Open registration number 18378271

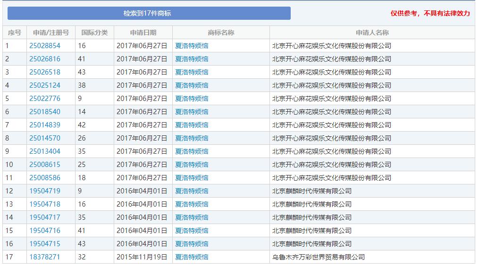point(45,257)
